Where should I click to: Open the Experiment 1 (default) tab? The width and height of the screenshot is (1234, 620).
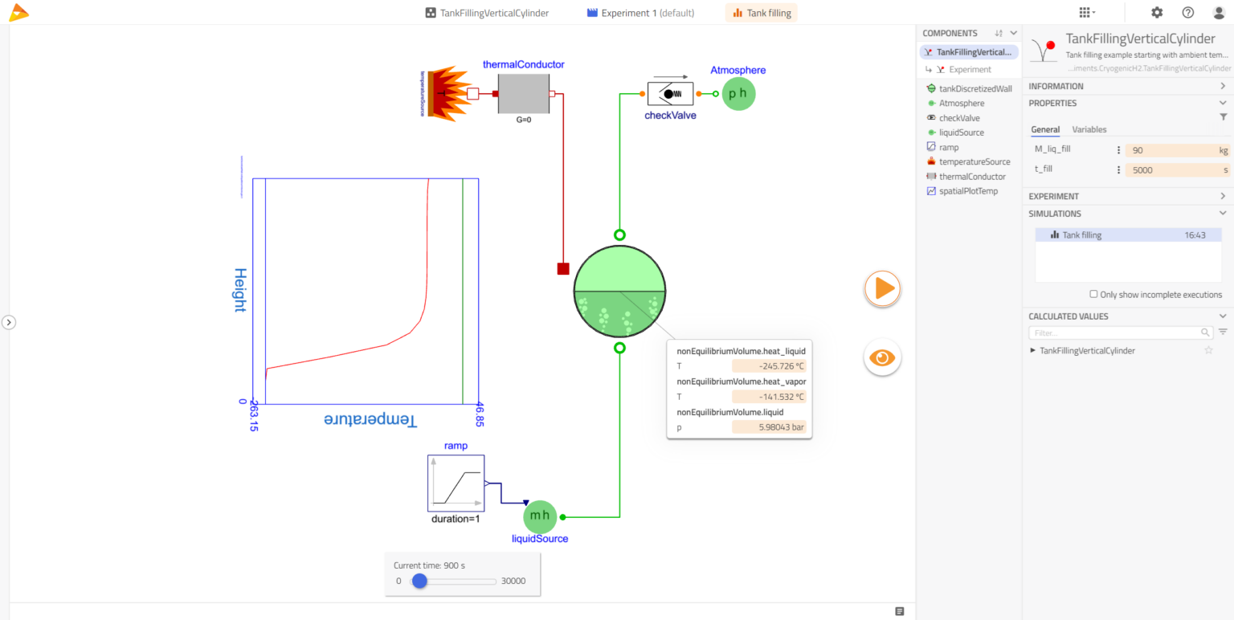pyautogui.click(x=640, y=13)
